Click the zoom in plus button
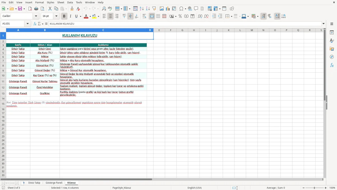The width and height of the screenshot is (337, 190). [326, 188]
